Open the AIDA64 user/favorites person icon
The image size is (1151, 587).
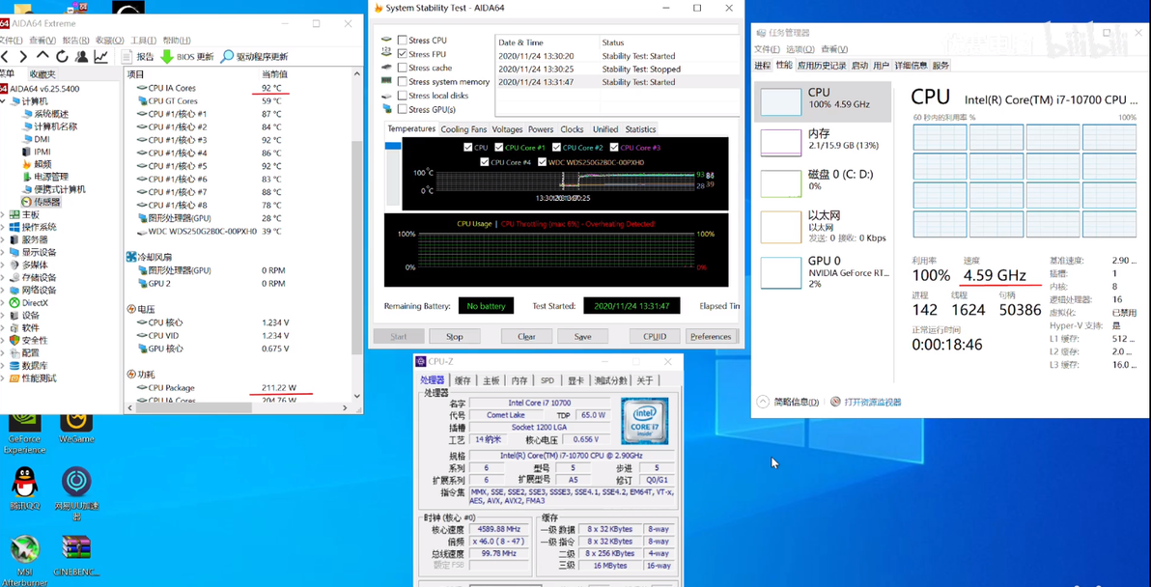point(81,57)
